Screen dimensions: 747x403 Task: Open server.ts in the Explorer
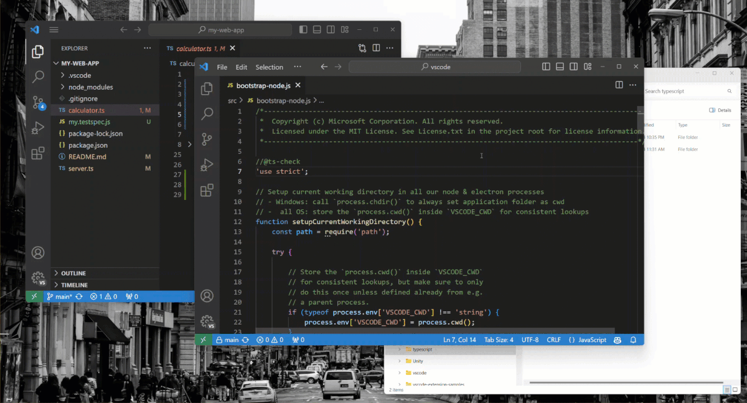[81, 169]
